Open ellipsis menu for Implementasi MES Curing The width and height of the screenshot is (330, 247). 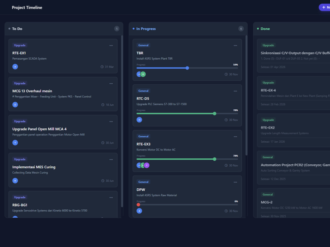point(111,160)
